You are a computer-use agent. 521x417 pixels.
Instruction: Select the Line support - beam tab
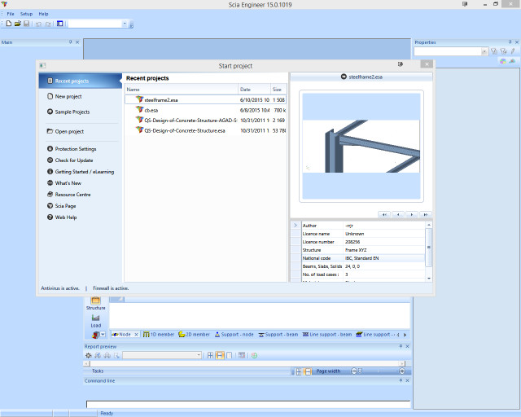327,334
